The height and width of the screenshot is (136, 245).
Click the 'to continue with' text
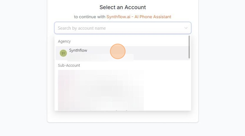point(89,17)
